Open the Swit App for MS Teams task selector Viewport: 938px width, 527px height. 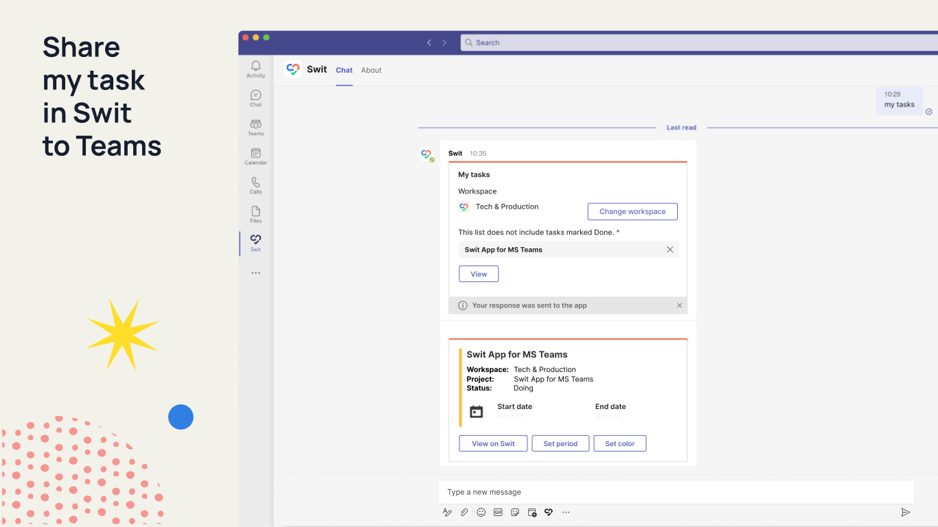point(569,250)
